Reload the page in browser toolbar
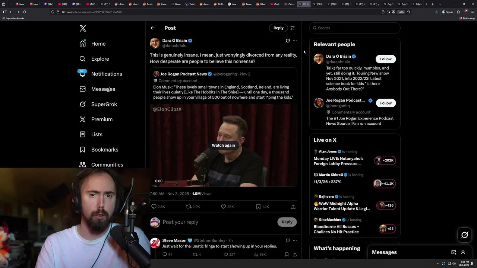This screenshot has height=268, width=477. [25, 12]
